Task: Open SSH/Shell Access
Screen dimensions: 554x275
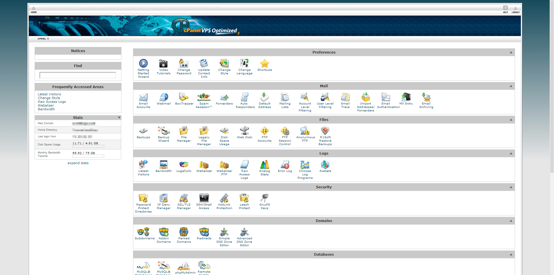Action: (x=204, y=198)
